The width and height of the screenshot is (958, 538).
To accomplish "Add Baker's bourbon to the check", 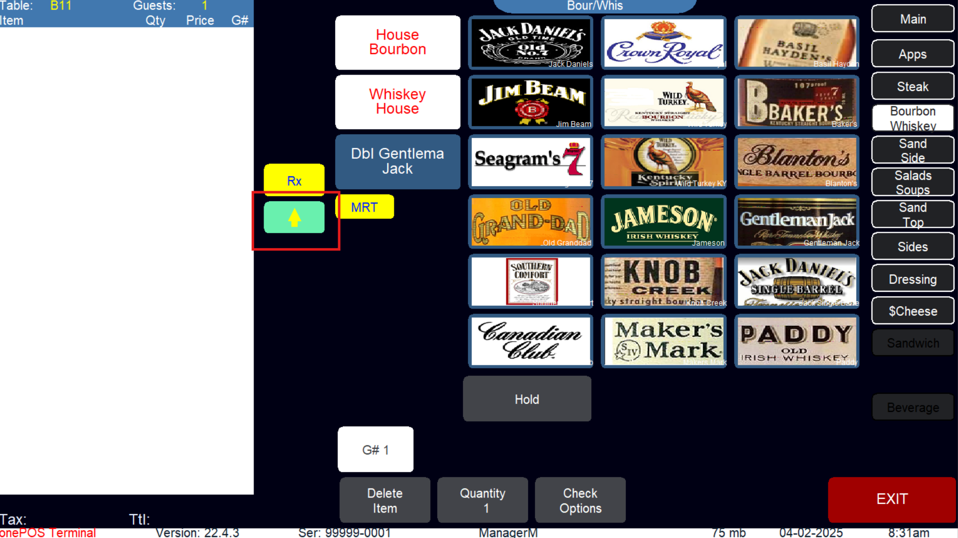I will click(797, 103).
